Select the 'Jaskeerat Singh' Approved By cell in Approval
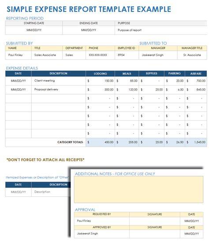The height and width of the screenshot is (246, 209). [x=102, y=234]
